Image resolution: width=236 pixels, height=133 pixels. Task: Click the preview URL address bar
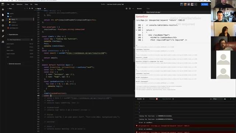[178, 12]
